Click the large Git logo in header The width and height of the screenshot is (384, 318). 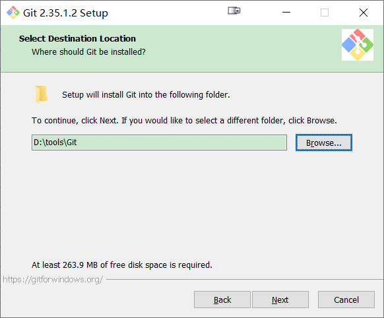(x=358, y=45)
